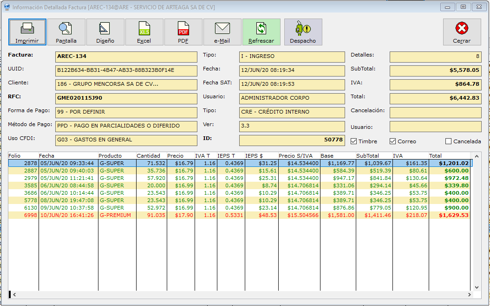Open Pantalla preview with magnifier icon

pyautogui.click(x=66, y=32)
